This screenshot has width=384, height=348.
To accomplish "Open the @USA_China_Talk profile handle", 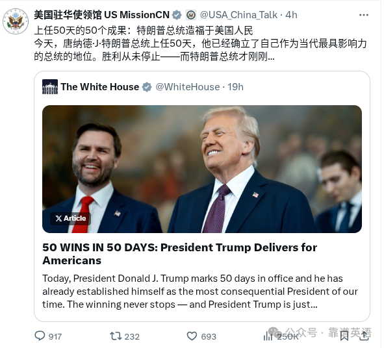I will click(240, 15).
